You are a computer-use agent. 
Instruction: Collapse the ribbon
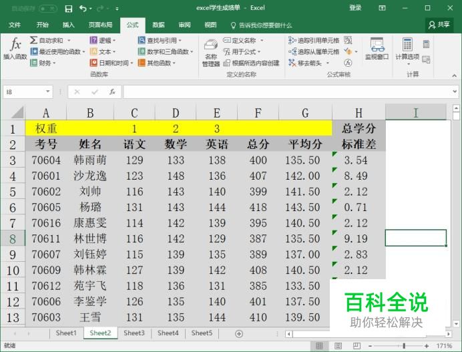click(454, 75)
